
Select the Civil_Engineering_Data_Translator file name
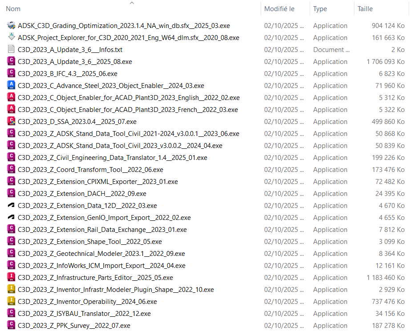[112, 158]
